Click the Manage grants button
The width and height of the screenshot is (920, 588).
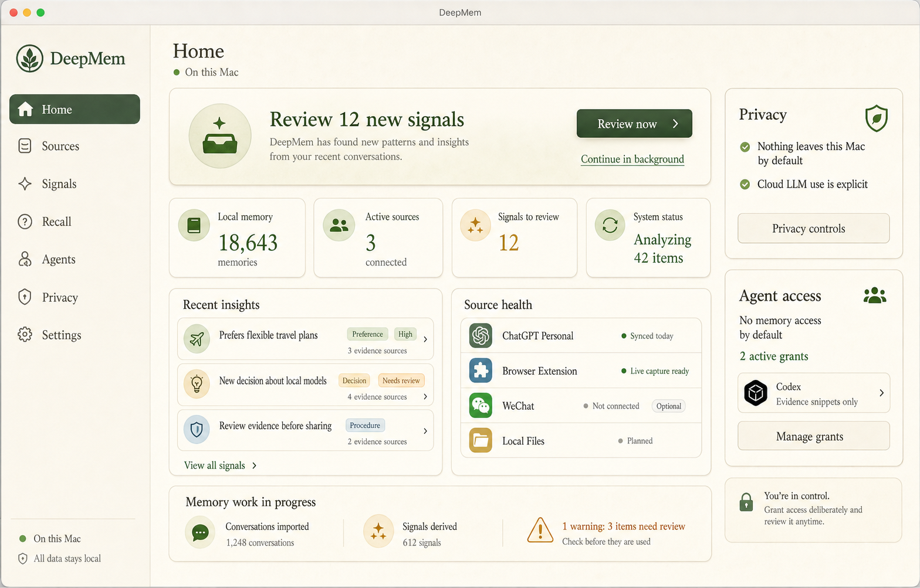(x=814, y=436)
